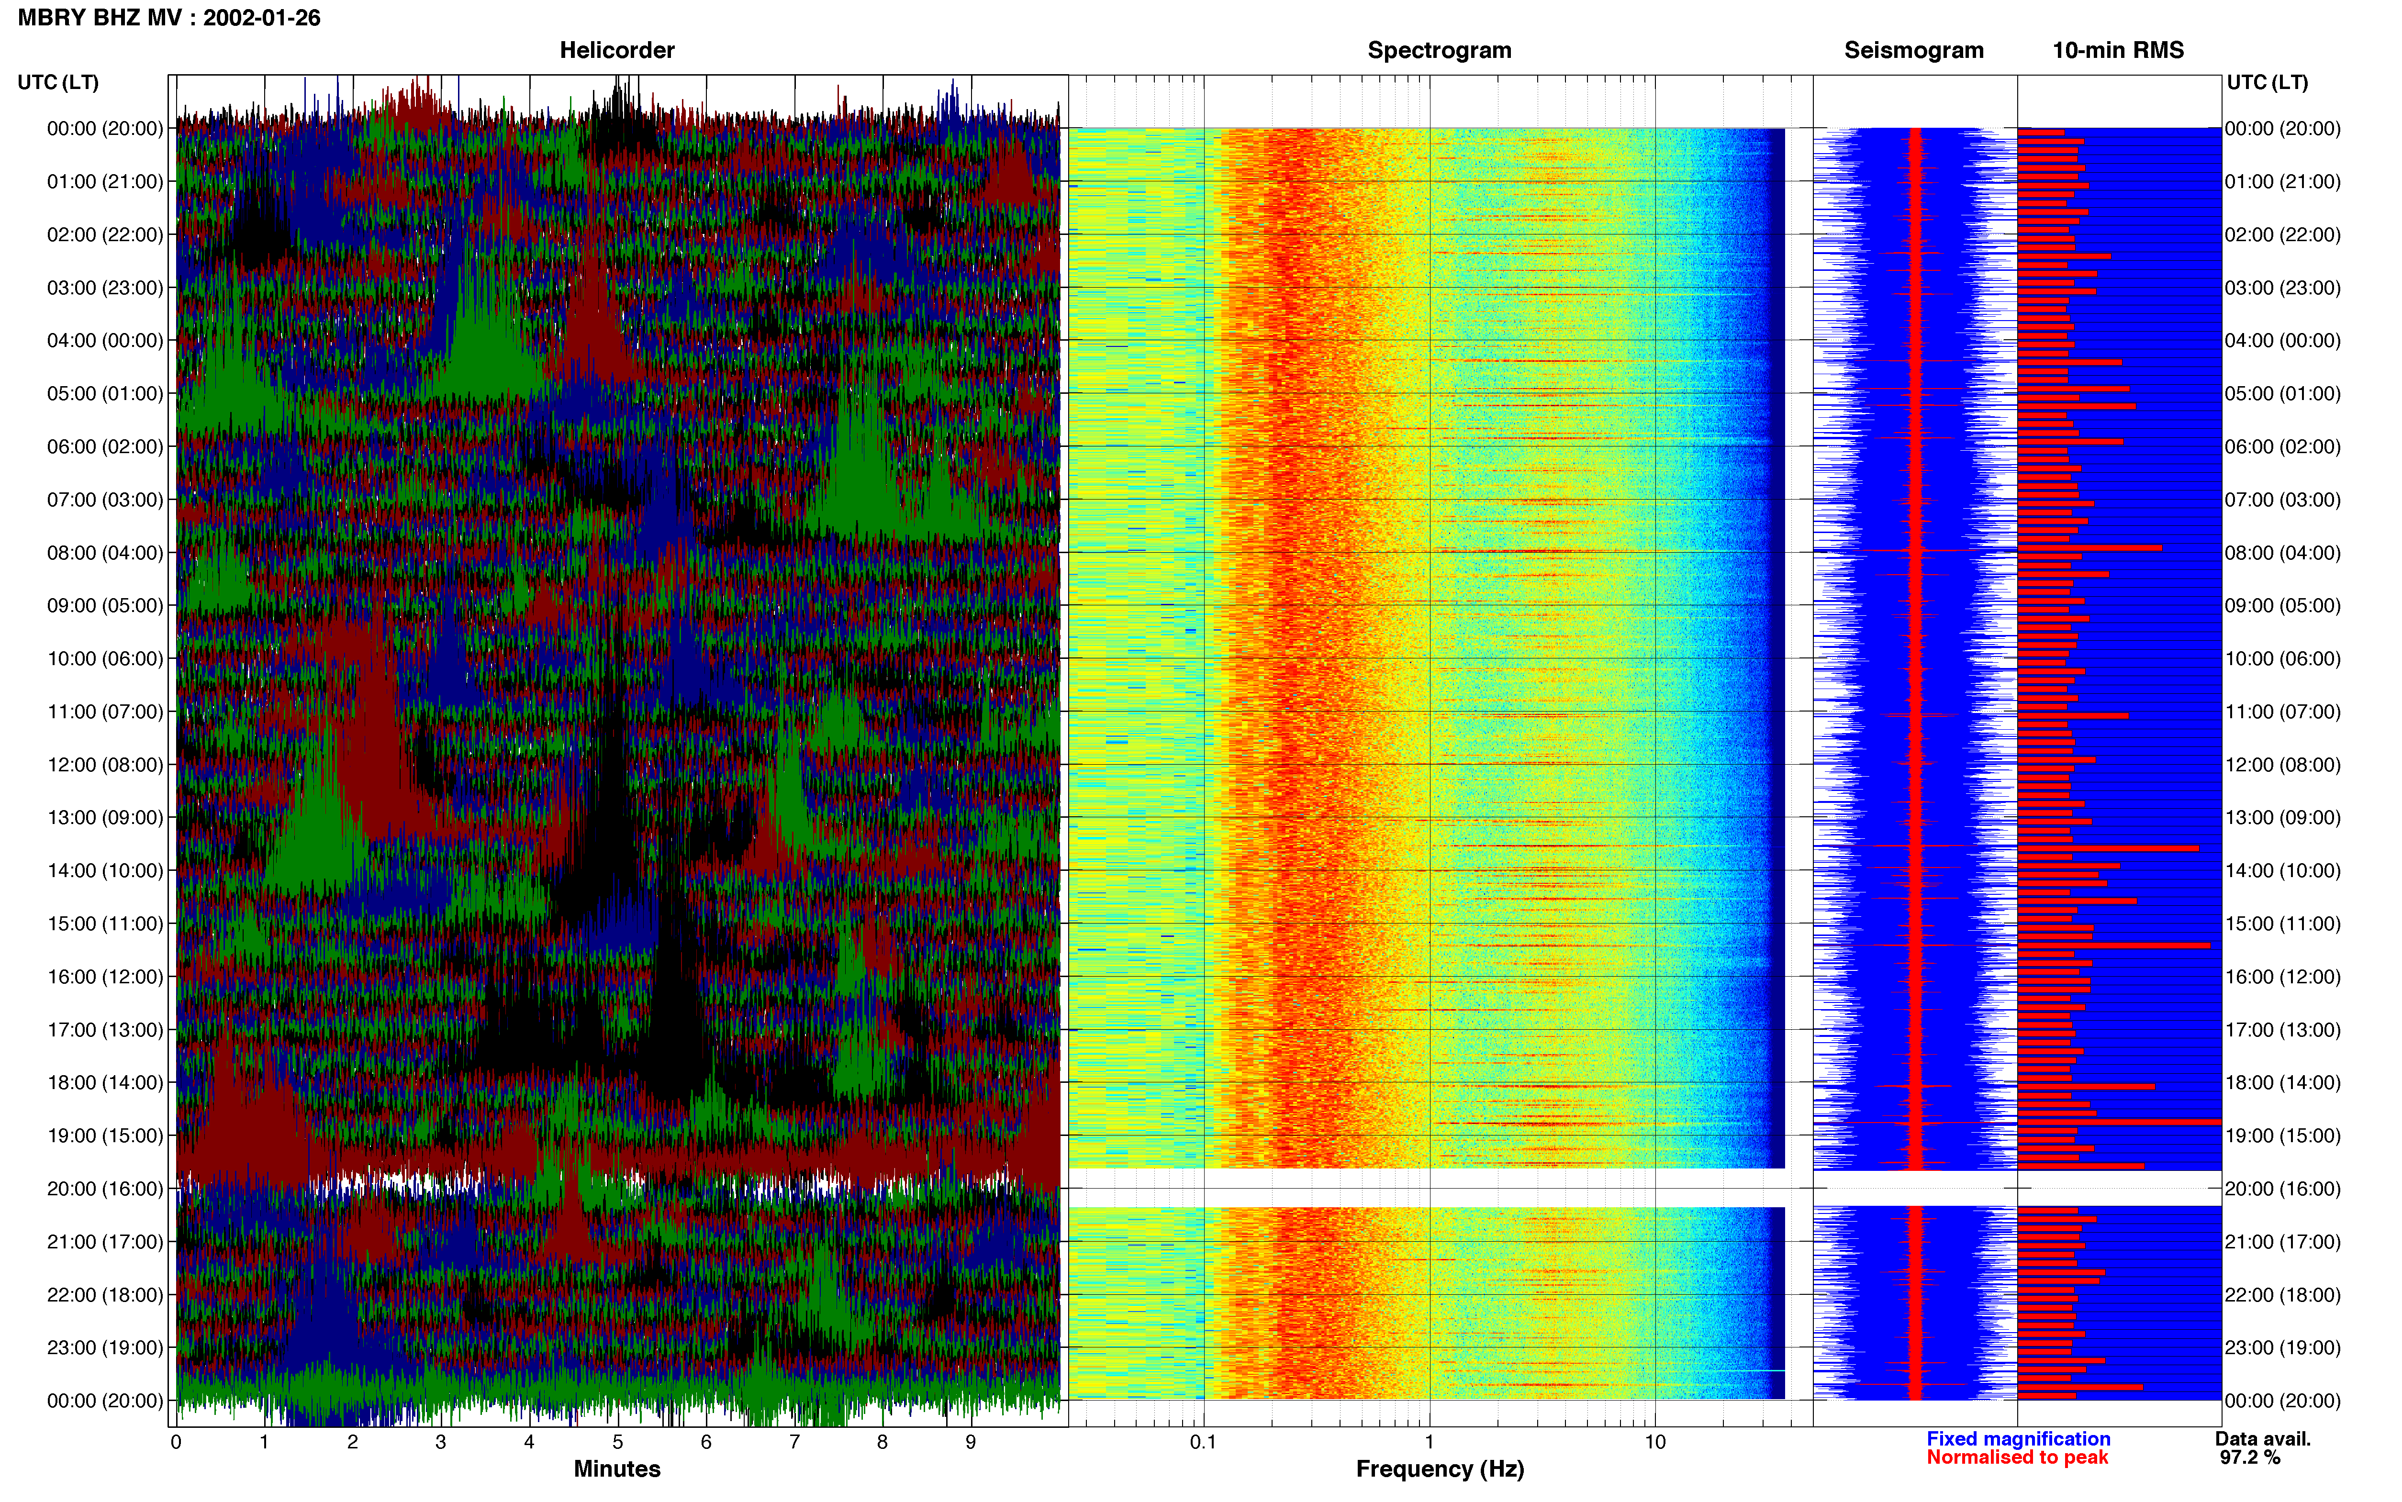Click the 'Helicorder' panel heading
The height and width of the screenshot is (1502, 2402).
tap(617, 51)
